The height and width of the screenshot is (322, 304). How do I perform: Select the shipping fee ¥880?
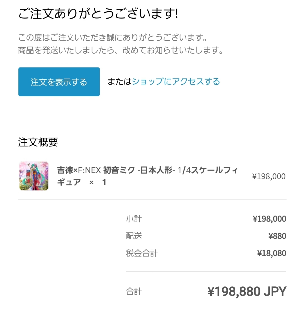(x=277, y=236)
